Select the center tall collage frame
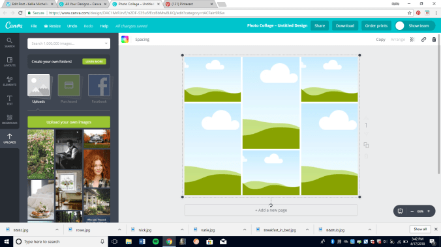 (x=271, y=103)
